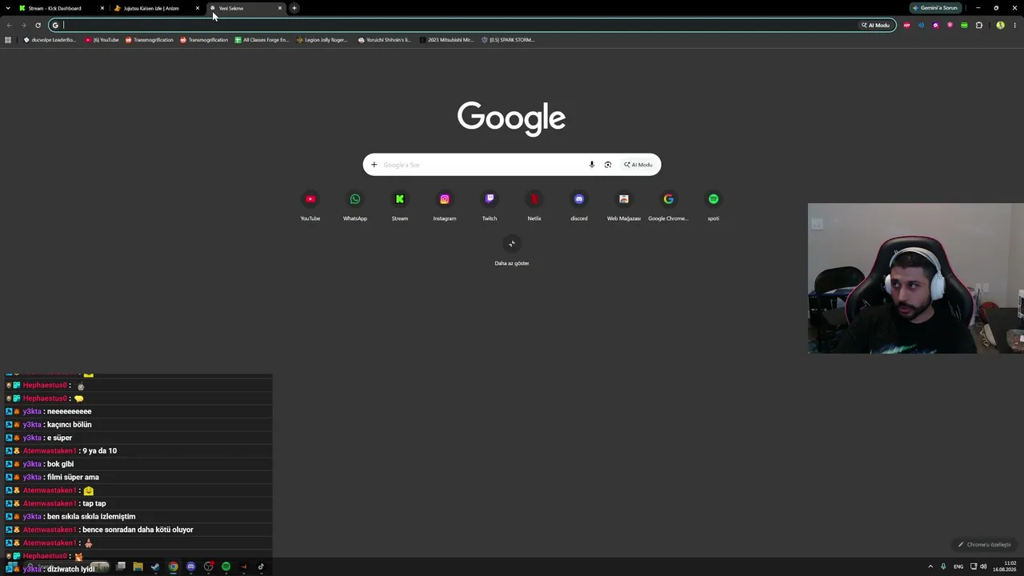
Task: Open a new tab with the plus button
Action: [x=294, y=8]
